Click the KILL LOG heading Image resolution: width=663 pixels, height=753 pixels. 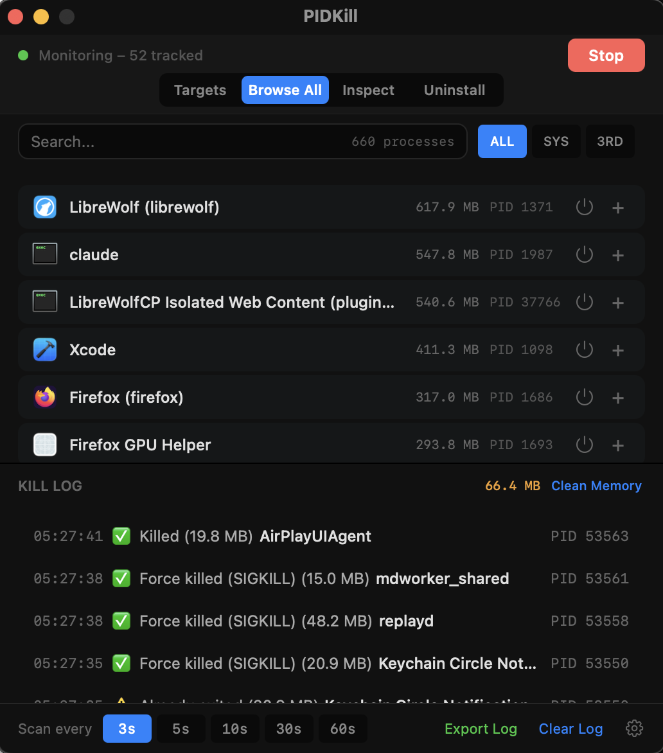click(x=50, y=486)
